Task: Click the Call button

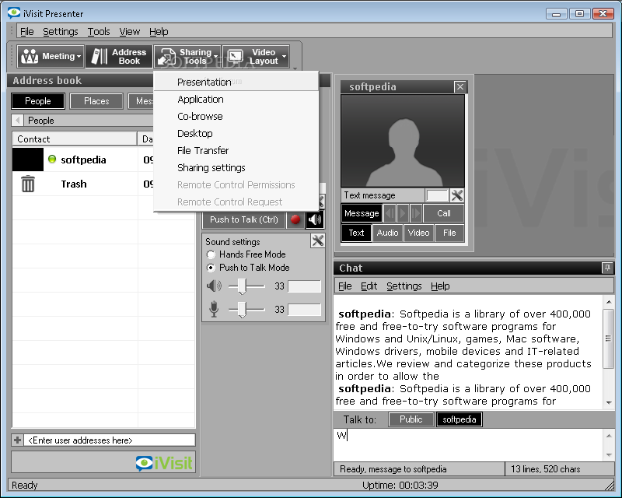Action: coord(443,213)
